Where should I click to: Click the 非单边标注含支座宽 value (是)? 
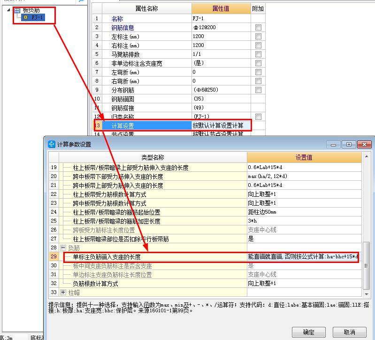(221, 63)
